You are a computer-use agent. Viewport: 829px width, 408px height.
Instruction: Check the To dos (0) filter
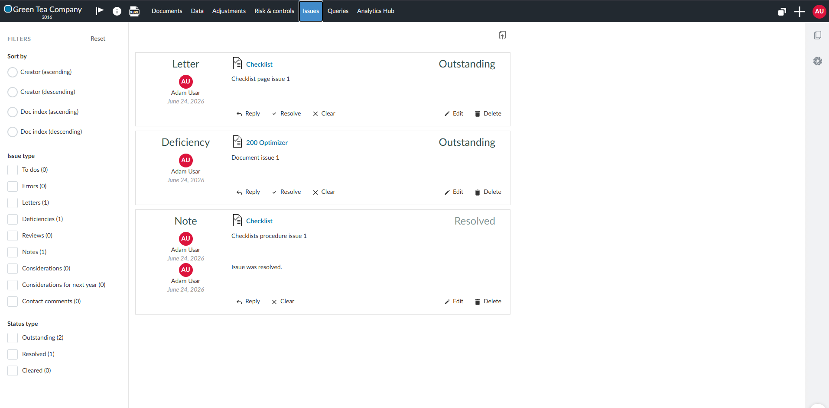[13, 170]
